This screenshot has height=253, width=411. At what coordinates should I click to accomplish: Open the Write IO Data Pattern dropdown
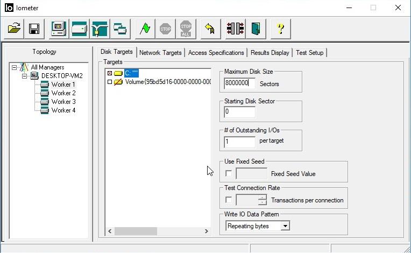(x=285, y=226)
